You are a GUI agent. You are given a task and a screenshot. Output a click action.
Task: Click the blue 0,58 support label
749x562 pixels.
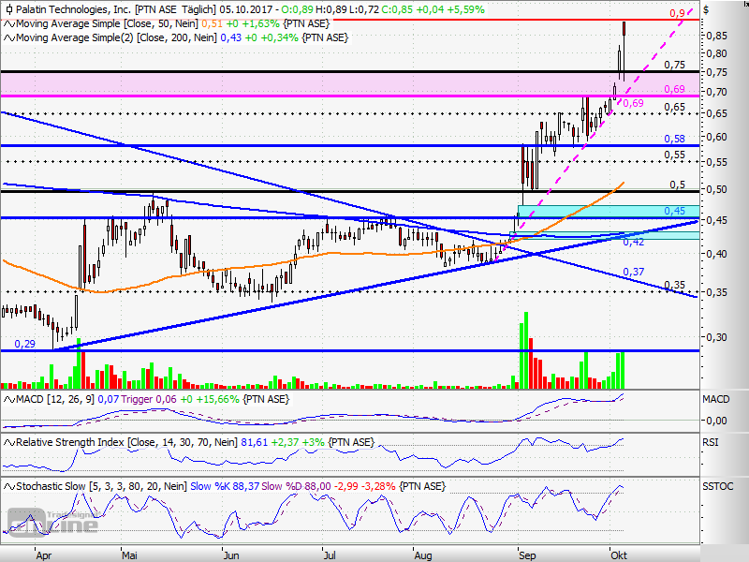point(674,139)
